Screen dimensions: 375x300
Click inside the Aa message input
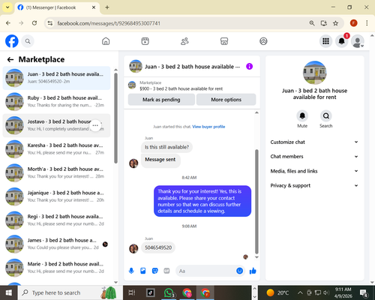click(206, 271)
